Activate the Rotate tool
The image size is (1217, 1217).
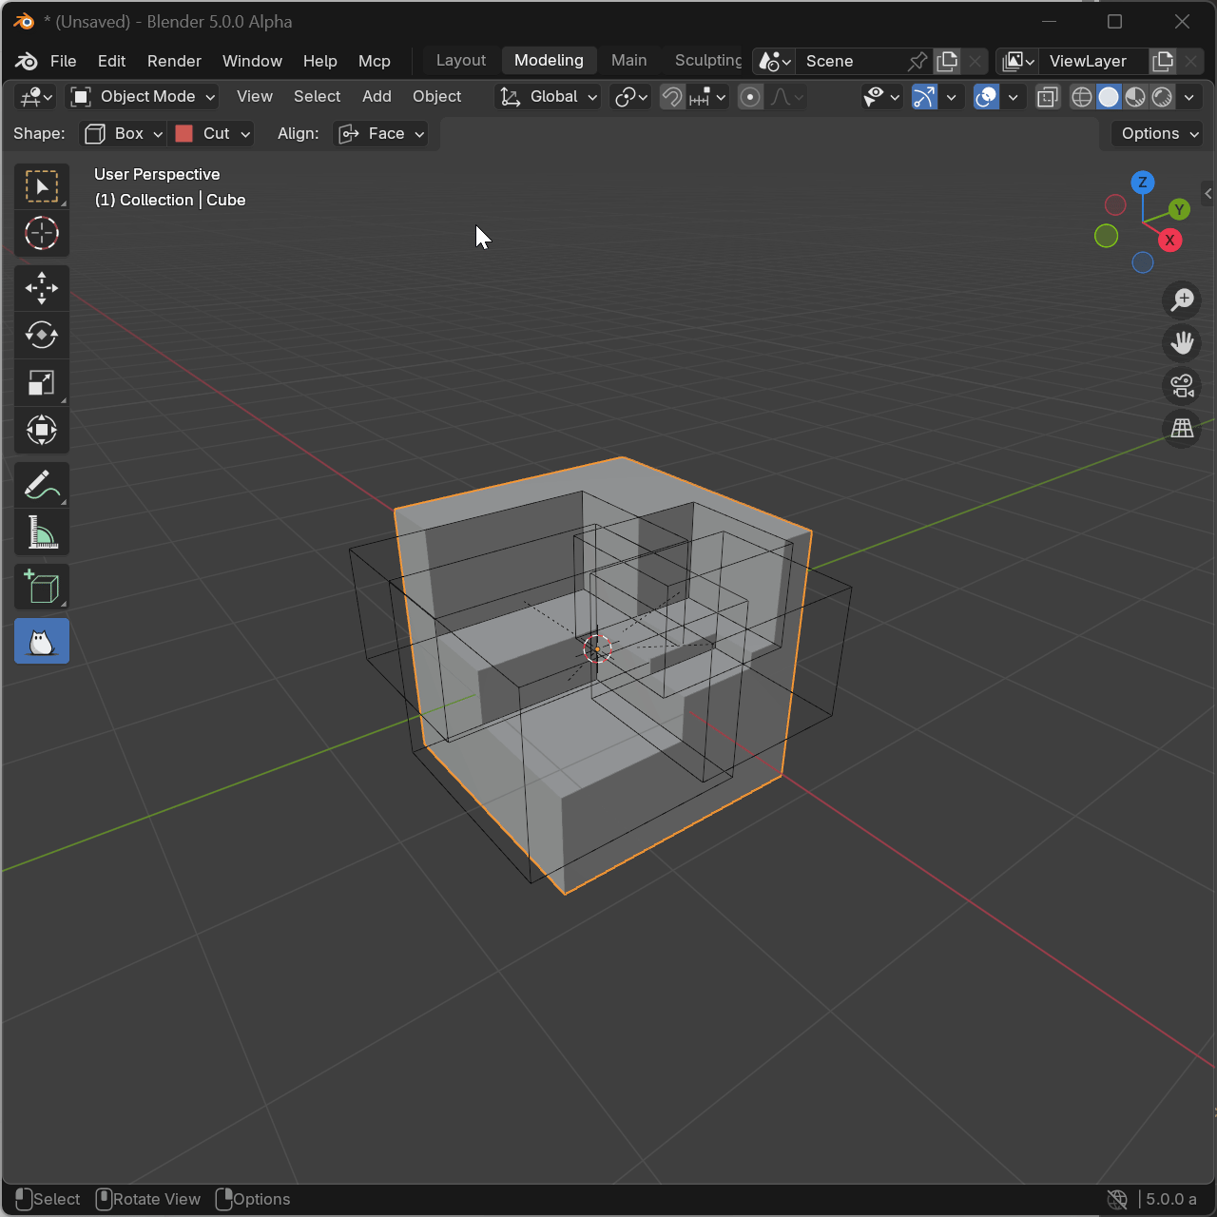point(41,336)
